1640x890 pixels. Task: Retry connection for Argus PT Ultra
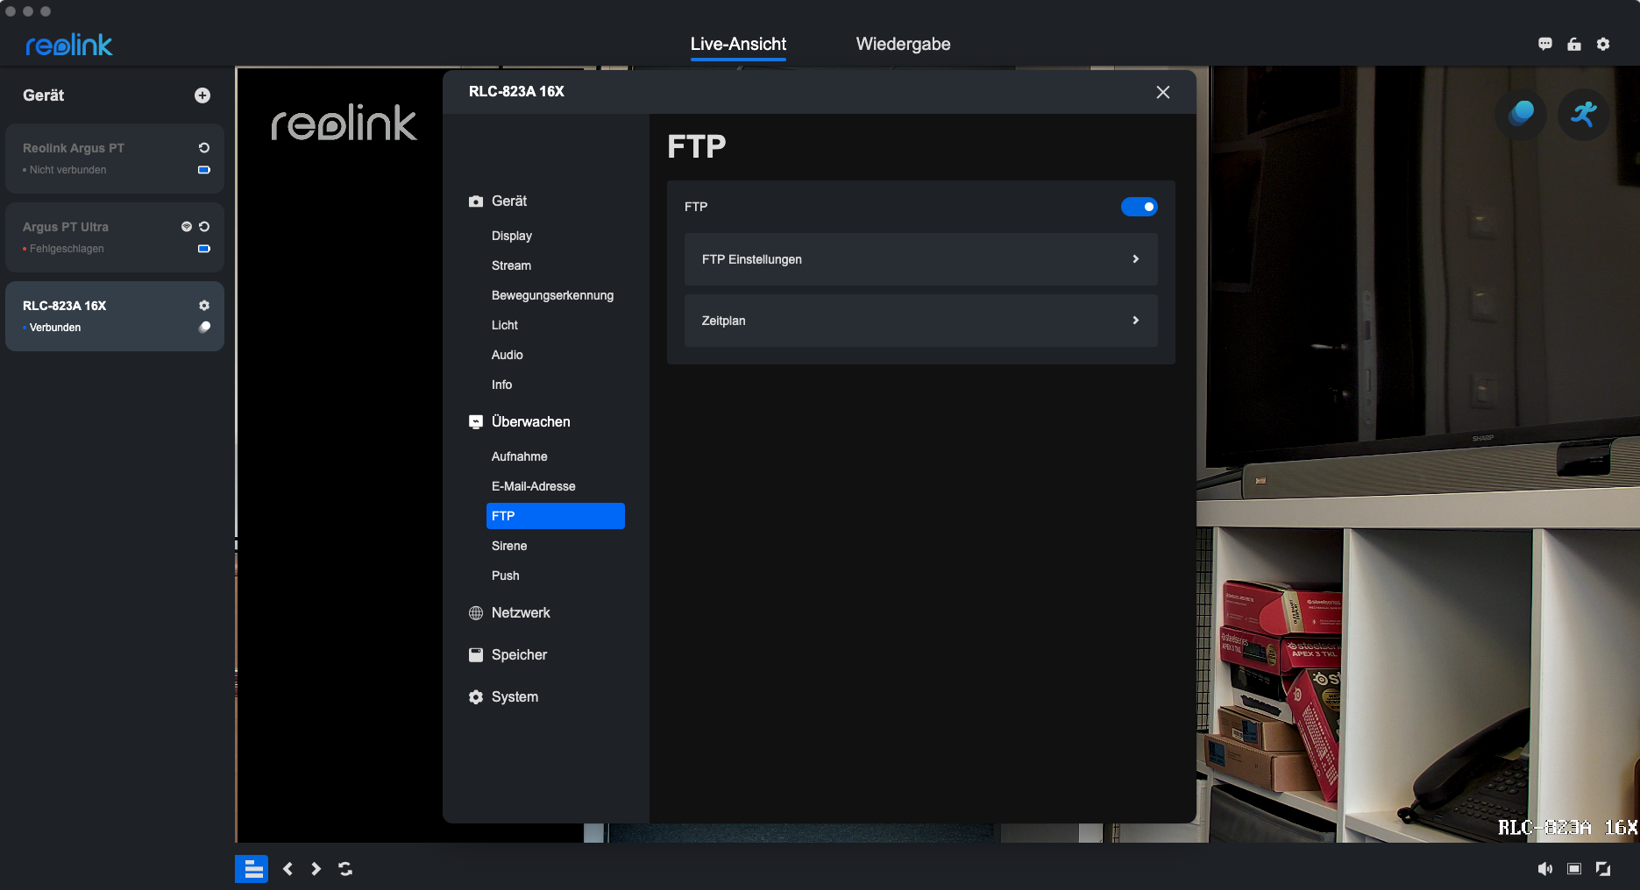204,227
